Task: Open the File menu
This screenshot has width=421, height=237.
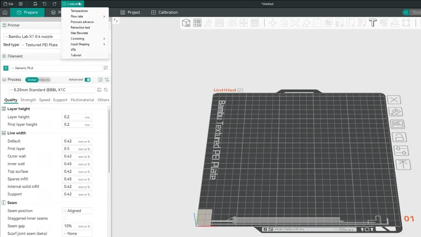Action: pyautogui.click(x=9, y=4)
